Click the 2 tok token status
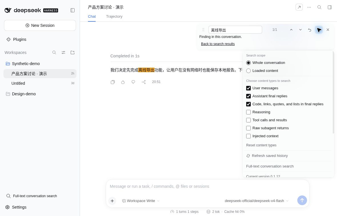The image size is (337, 216). (213, 212)
